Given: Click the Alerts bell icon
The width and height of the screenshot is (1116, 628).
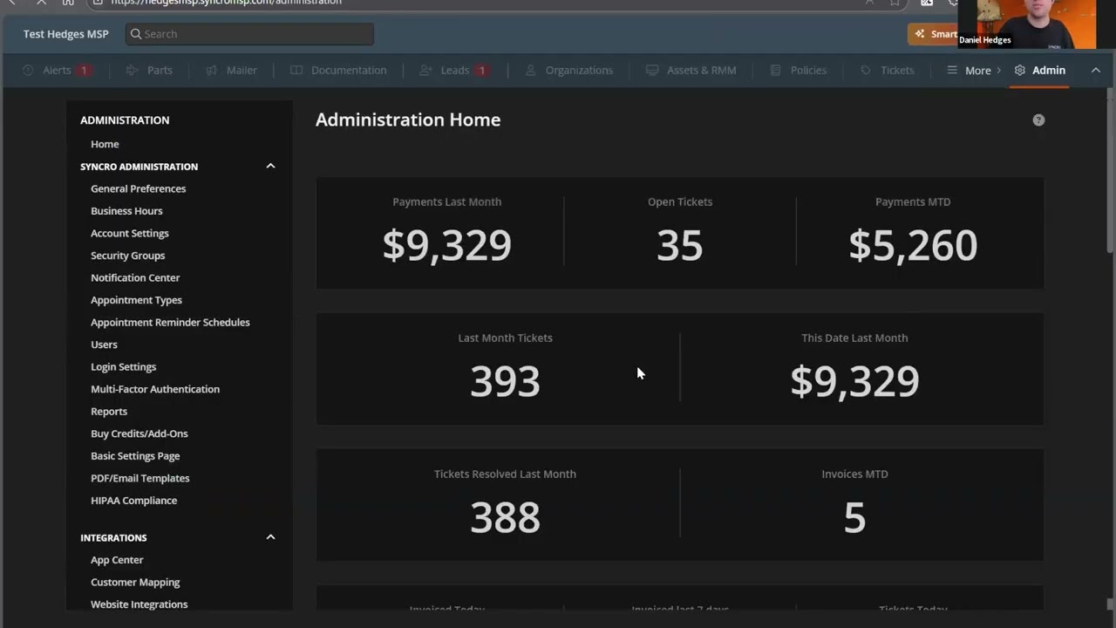Looking at the screenshot, I should (x=28, y=70).
